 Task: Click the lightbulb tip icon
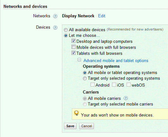pyautogui.click(x=77, y=113)
